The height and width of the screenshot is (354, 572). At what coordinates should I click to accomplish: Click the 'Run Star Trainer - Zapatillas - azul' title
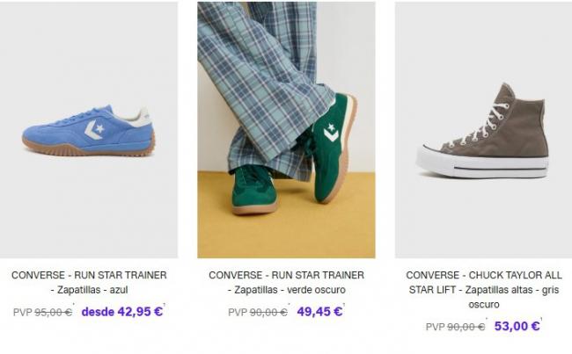[89, 282]
